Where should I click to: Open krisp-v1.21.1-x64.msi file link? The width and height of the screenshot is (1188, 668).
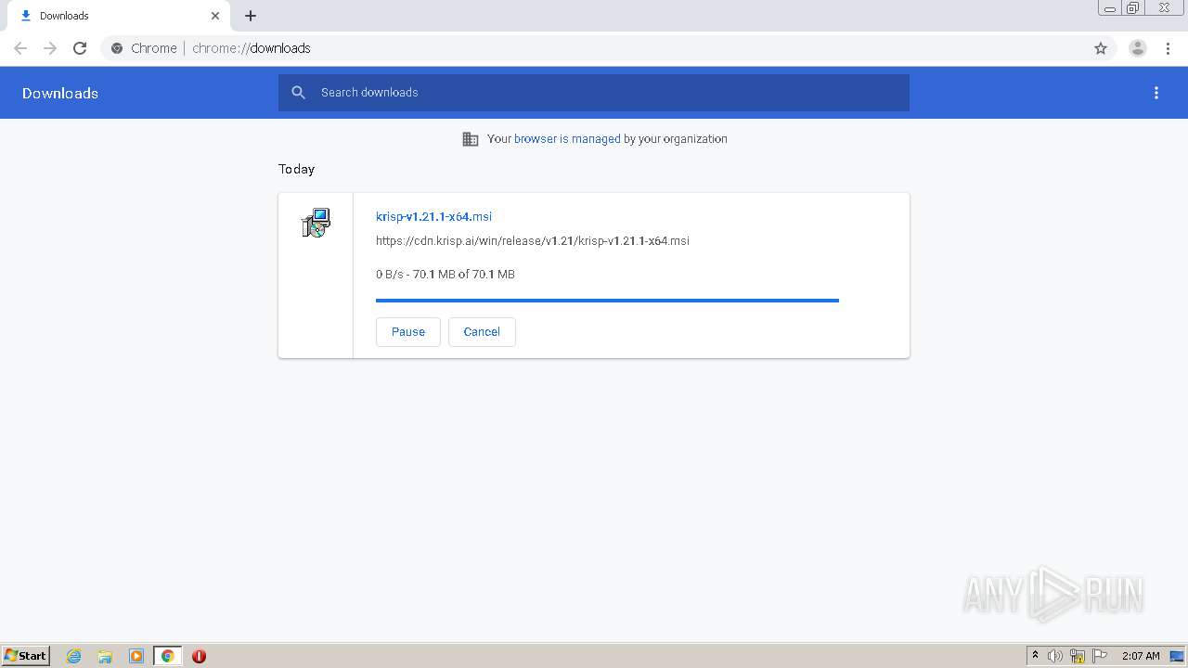point(433,216)
